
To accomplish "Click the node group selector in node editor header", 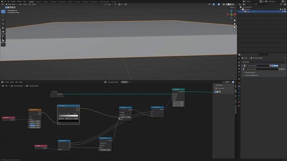I will tap(113, 82).
